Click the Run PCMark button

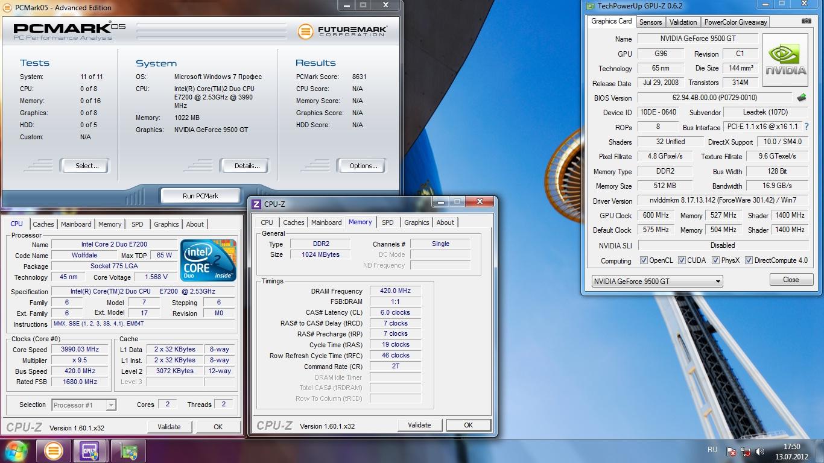(x=200, y=196)
